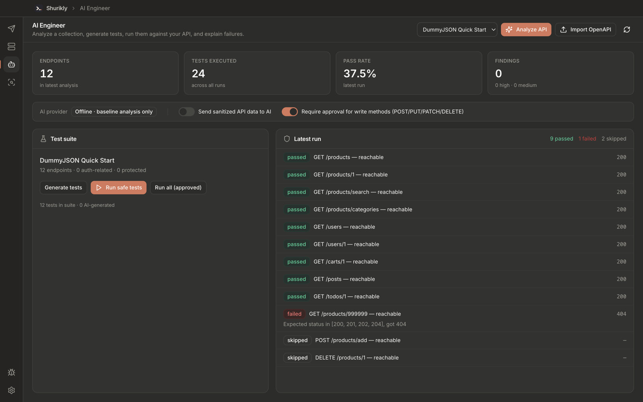643x402 pixels.
Task: Click the skipped POST /products/add row
Action: (455, 340)
